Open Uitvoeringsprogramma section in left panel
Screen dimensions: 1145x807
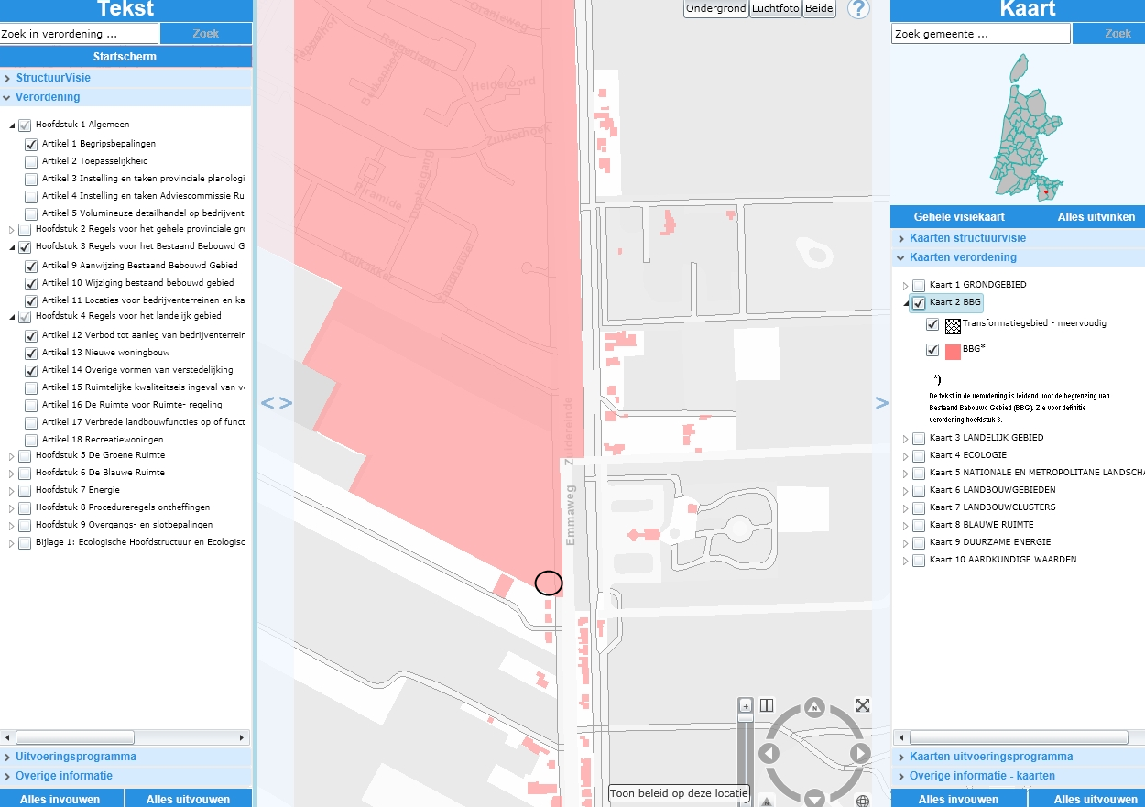tap(126, 757)
